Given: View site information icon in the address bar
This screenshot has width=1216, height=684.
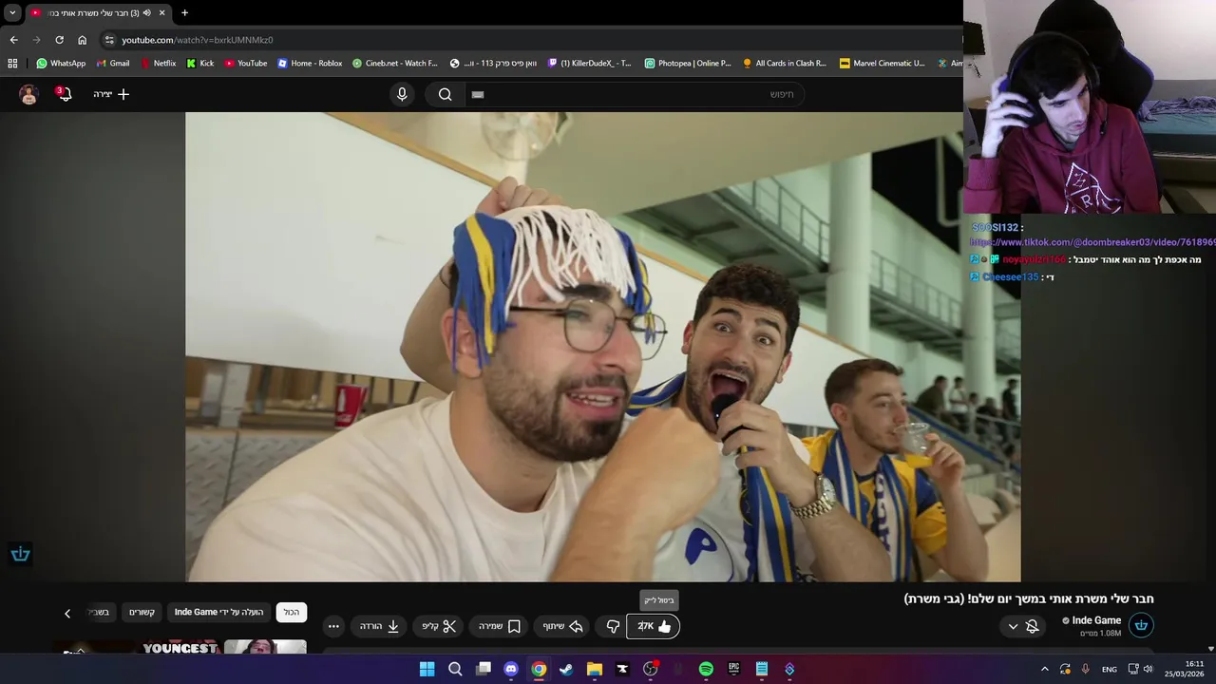Looking at the screenshot, I should (x=109, y=40).
